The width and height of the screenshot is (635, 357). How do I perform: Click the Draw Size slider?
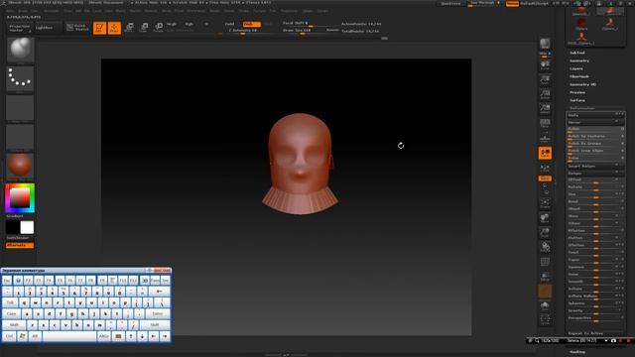coord(311,31)
